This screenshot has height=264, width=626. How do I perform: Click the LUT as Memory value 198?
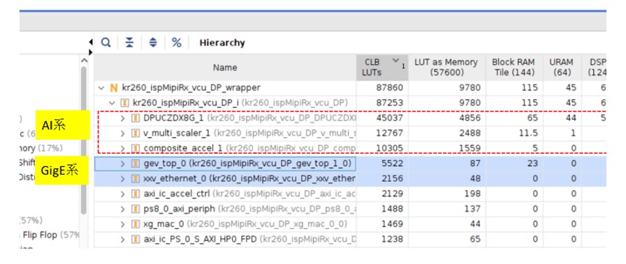[472, 194]
